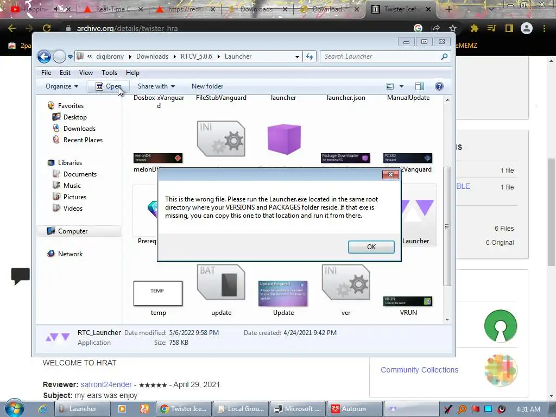Switch to Local Group taskbar window
Screen dimensions: 556x417
[x=241, y=409]
